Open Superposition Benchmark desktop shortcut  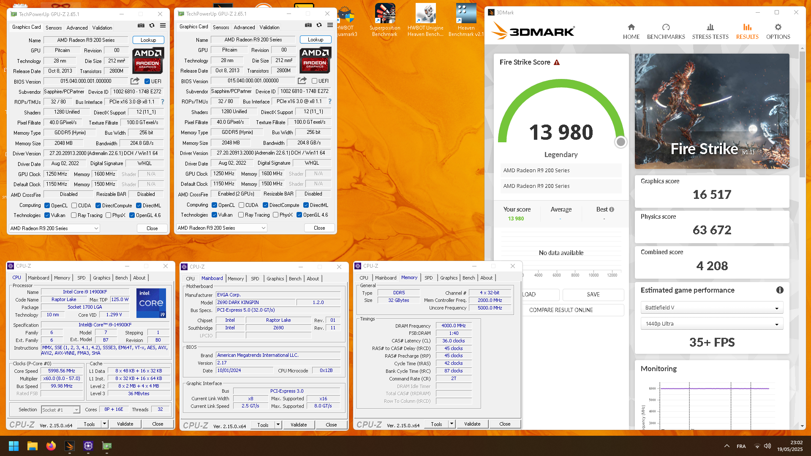(385, 20)
